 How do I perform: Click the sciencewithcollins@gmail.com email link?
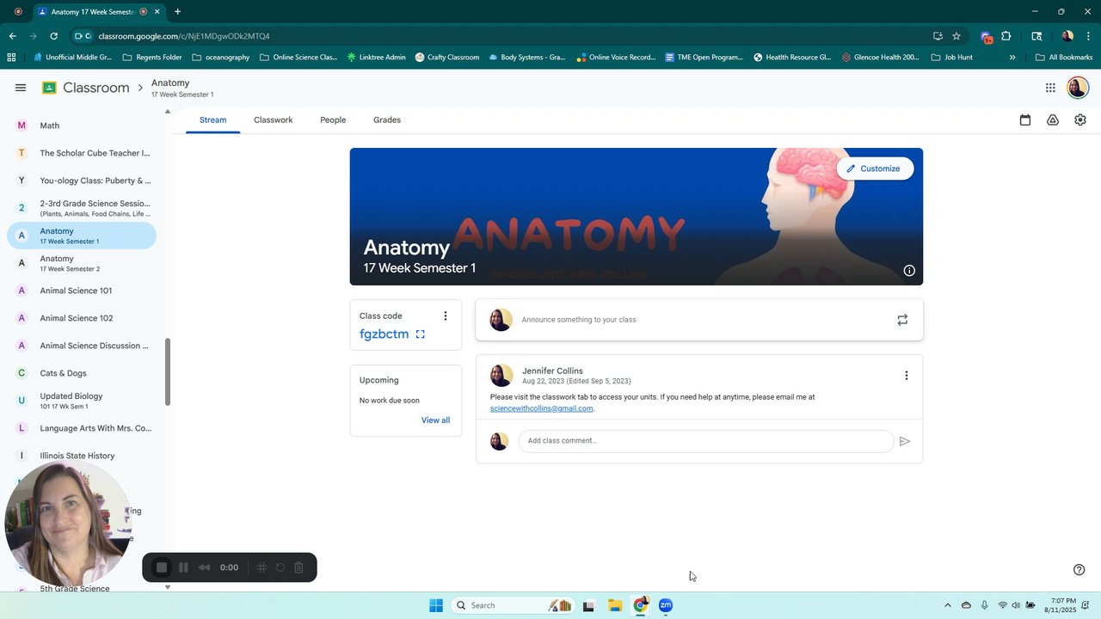coord(541,408)
